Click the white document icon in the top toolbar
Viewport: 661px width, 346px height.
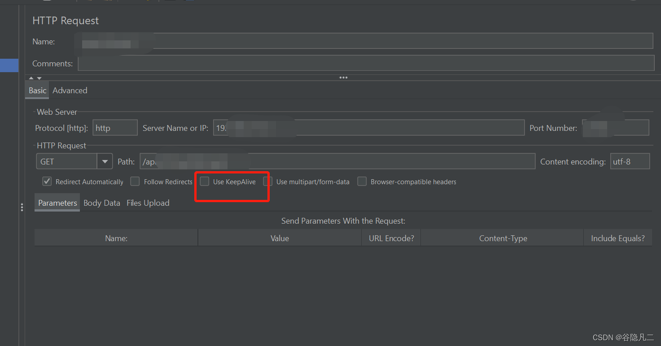tap(46, 1)
